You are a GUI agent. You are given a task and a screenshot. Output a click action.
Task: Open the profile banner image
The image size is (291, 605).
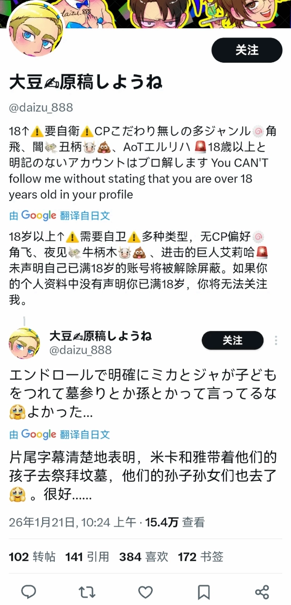pyautogui.click(x=175, y=14)
